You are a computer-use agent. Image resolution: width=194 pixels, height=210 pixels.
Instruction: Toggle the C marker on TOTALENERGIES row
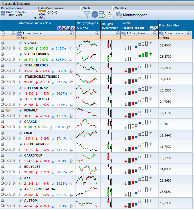pos(10,70)
